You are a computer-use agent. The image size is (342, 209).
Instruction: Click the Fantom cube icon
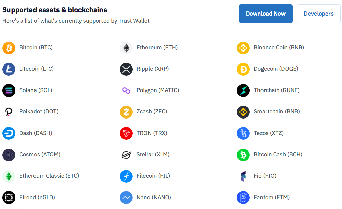pyautogui.click(x=243, y=198)
